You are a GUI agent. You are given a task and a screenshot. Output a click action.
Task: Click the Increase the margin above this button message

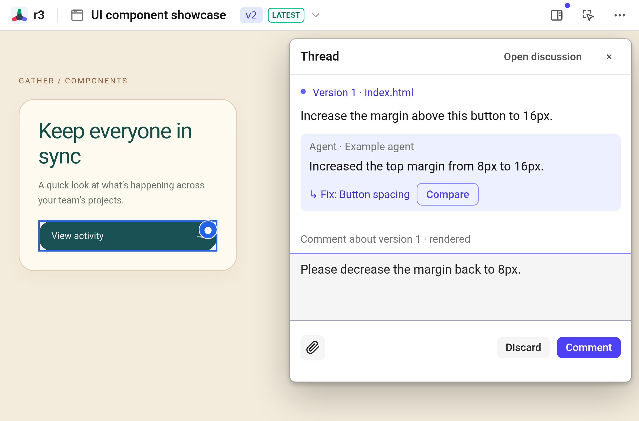[x=426, y=116]
